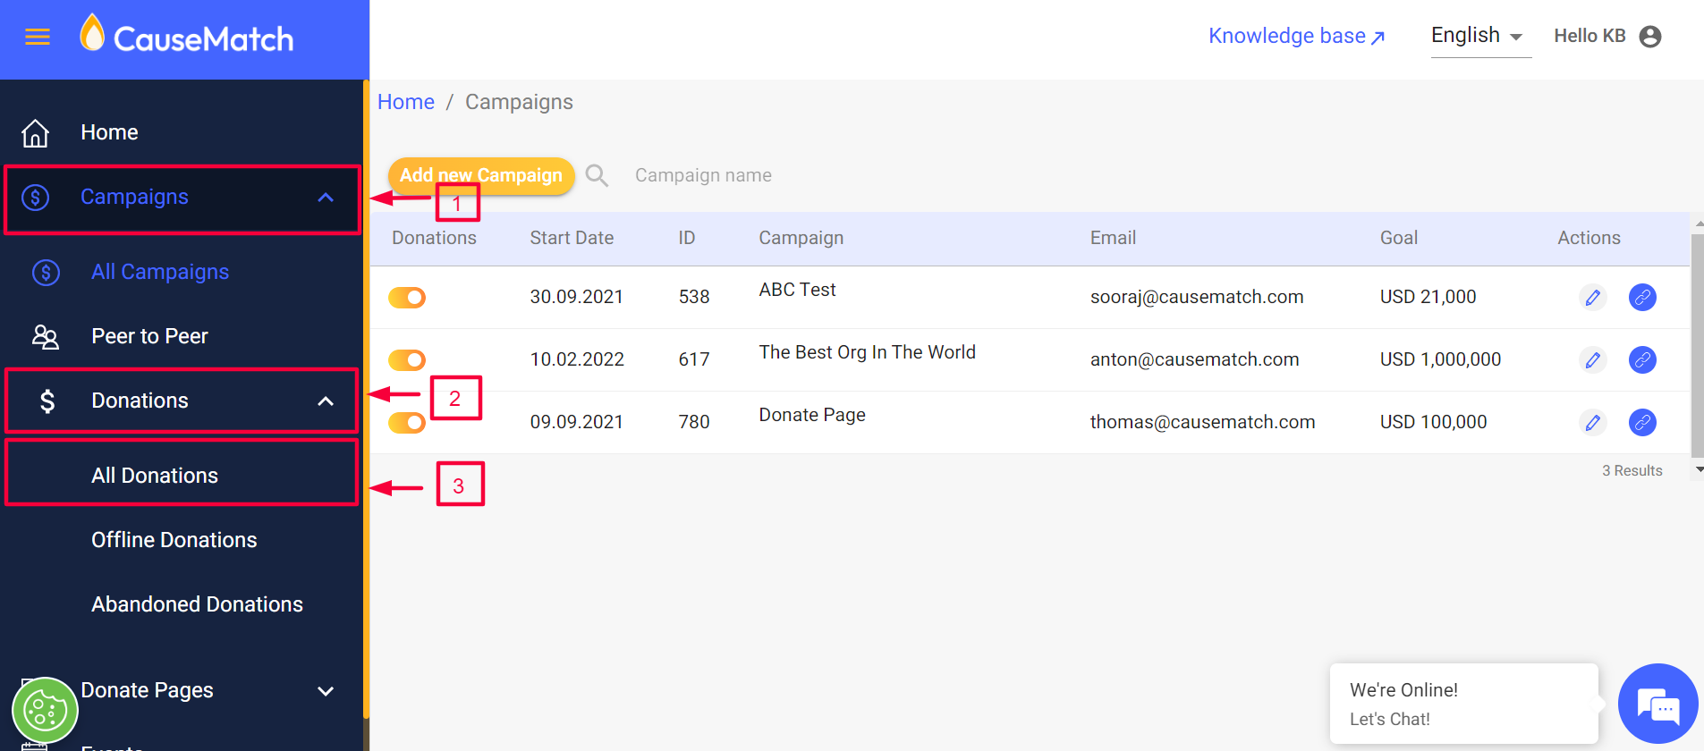Click the Start Date column header

(x=572, y=238)
